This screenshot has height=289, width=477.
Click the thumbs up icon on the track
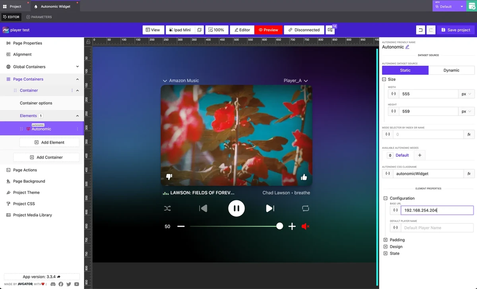click(x=304, y=177)
